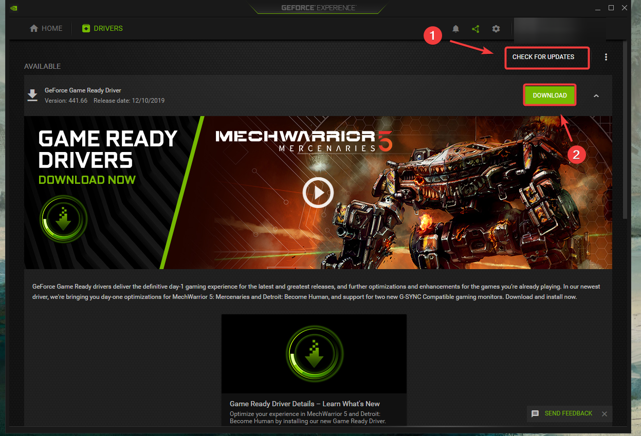The height and width of the screenshot is (436, 641).
Task: Collapse the Game Ready Driver details chevron
Action: pos(596,96)
